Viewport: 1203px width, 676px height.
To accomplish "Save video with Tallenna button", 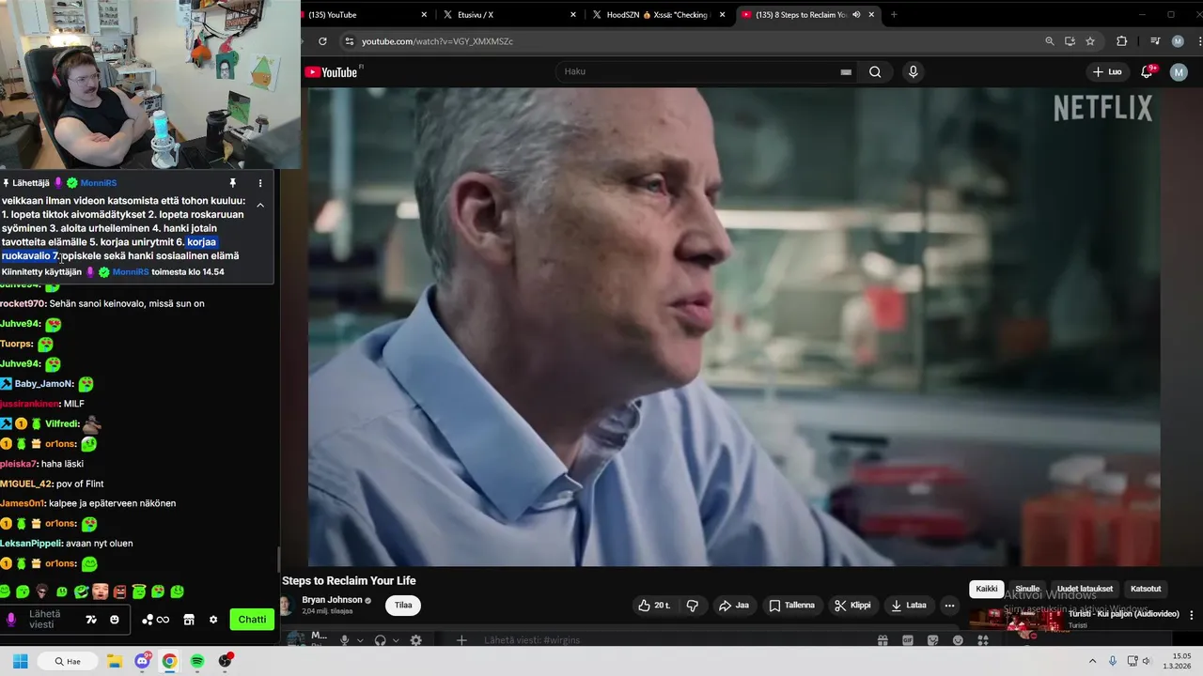I will pyautogui.click(x=791, y=606).
